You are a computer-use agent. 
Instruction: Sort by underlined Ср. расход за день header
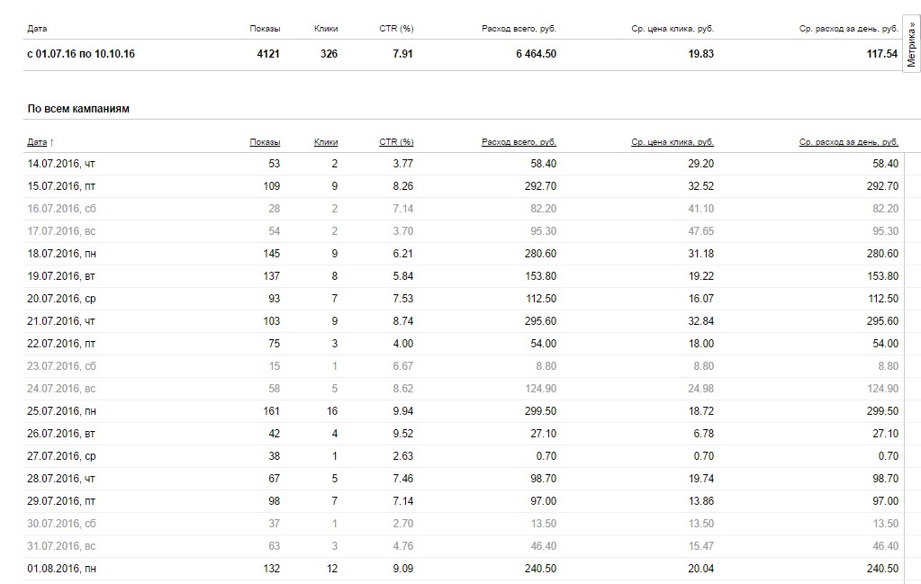coord(848,142)
